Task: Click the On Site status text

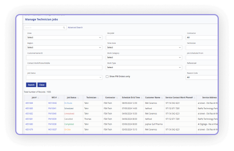Action: (67, 130)
